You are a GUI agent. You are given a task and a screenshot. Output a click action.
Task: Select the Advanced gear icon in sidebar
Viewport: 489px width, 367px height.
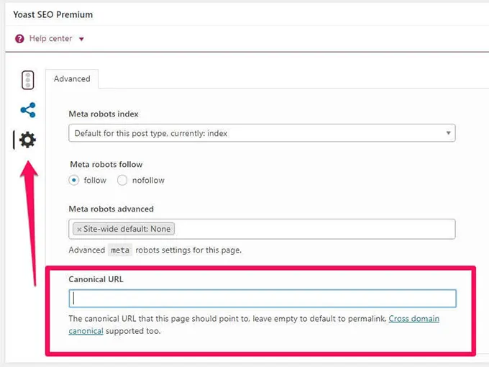click(x=27, y=140)
